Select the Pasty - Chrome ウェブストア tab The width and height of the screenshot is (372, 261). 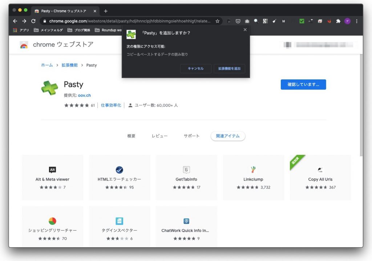[64, 11]
